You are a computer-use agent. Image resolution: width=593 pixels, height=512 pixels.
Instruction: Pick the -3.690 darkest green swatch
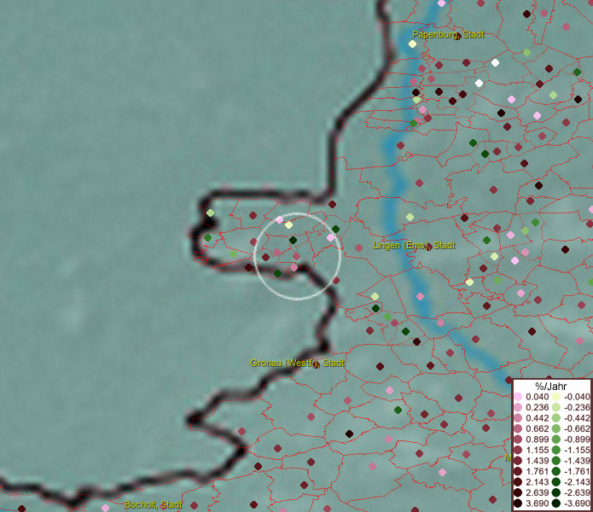click(x=556, y=503)
